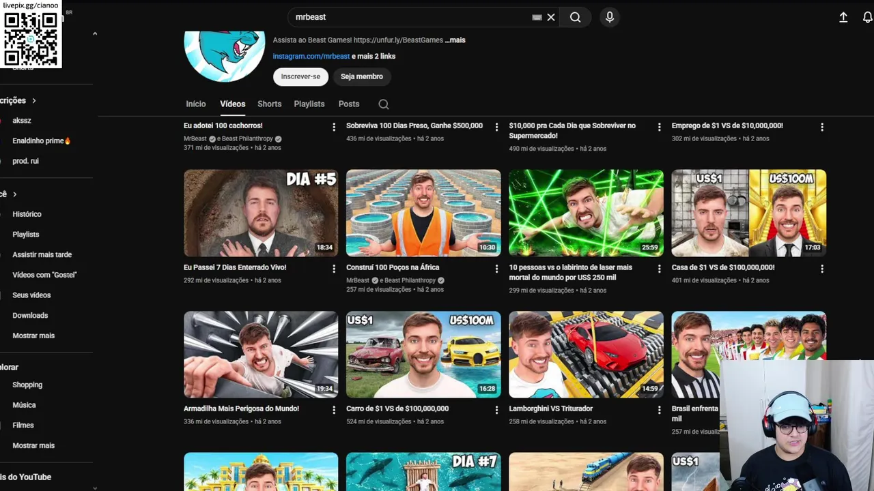The image size is (874, 491).
Task: Open options for laser labirinto video
Action: 659,269
